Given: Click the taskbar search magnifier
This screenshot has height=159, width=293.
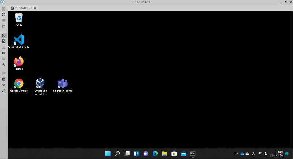Looking at the screenshot, I should pyautogui.click(x=118, y=154).
